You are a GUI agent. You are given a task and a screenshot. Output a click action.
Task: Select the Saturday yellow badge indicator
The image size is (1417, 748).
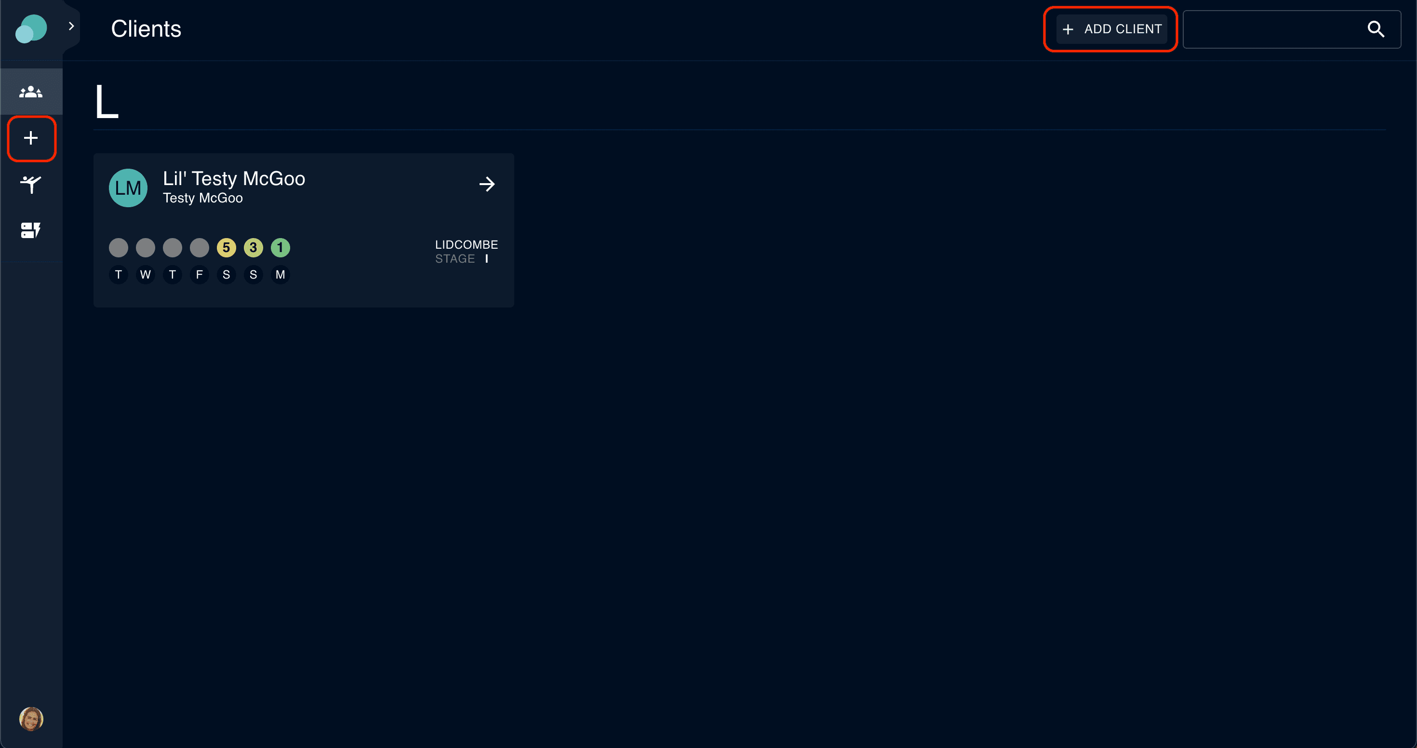226,247
